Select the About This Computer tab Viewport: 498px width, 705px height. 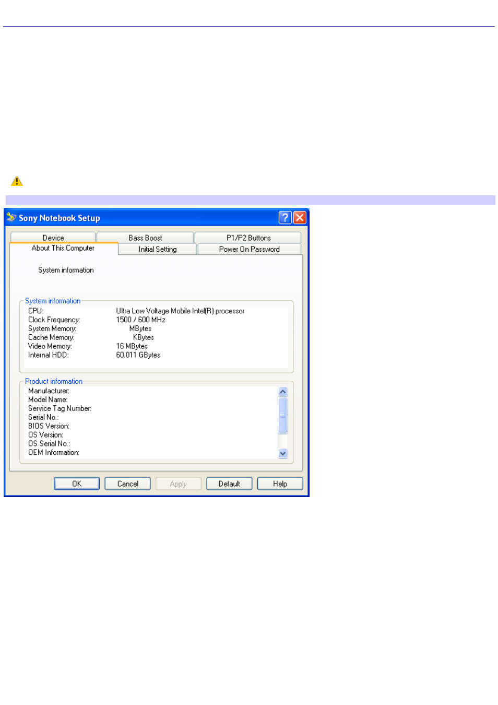pos(63,249)
